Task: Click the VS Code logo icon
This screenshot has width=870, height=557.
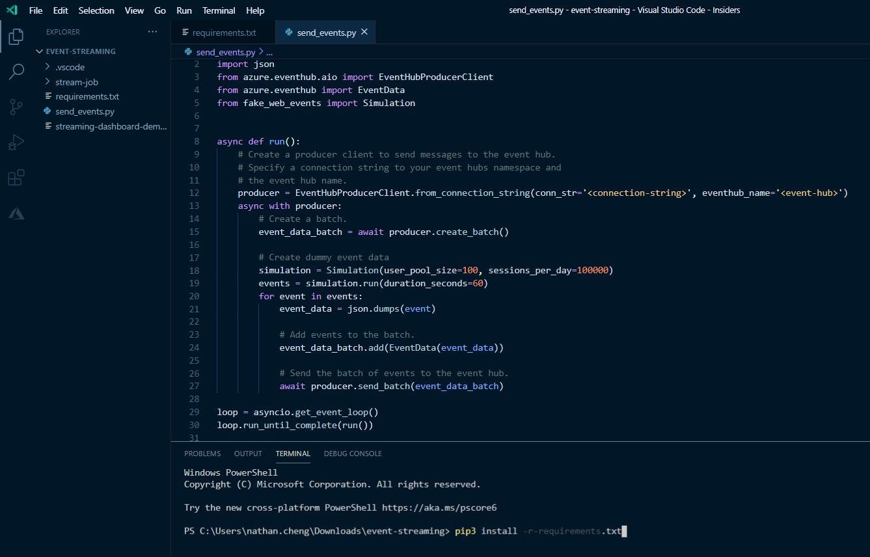Action: pos(12,10)
